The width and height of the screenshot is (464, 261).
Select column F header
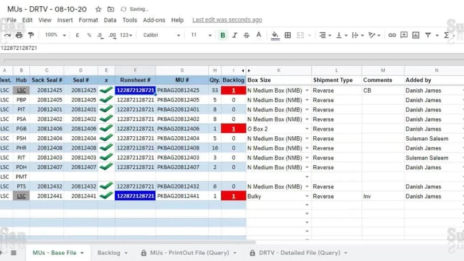[135, 70]
